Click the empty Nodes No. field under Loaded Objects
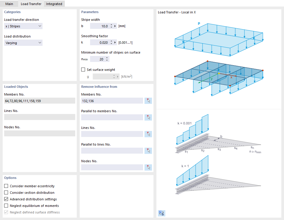 [40, 133]
